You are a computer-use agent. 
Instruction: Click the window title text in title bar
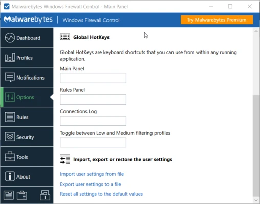70,7
